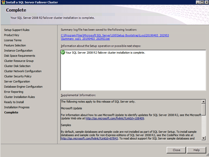Click the Complete page heading
This screenshot has width=209, height=157.
coord(16,10)
